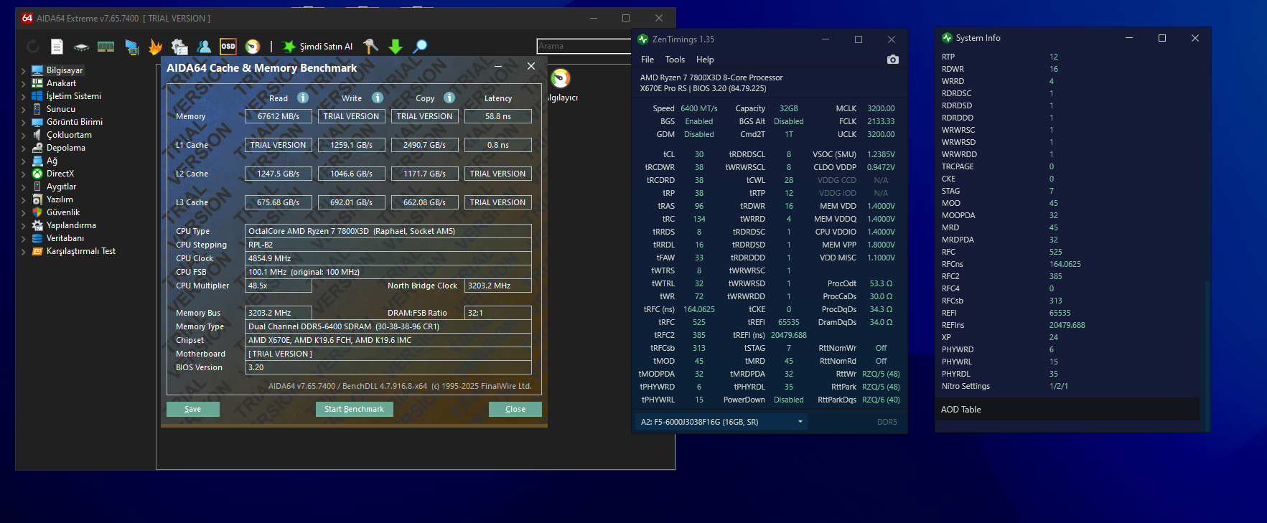This screenshot has height=523, width=1267.
Task: Click the green download arrow icon
Action: pyautogui.click(x=396, y=47)
